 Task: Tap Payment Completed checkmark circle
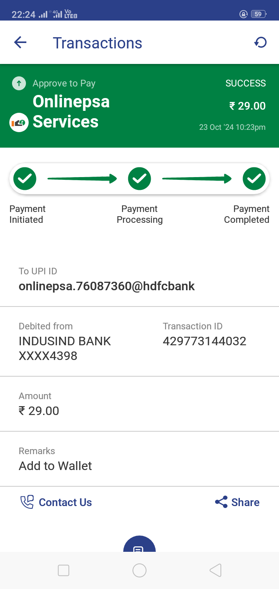click(254, 179)
